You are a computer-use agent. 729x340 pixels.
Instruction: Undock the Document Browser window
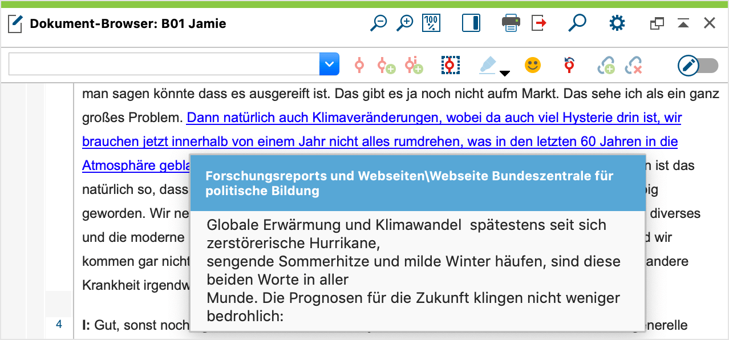(657, 23)
